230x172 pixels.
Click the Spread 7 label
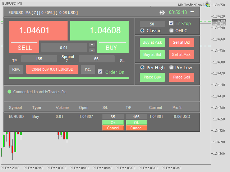pos(68,59)
